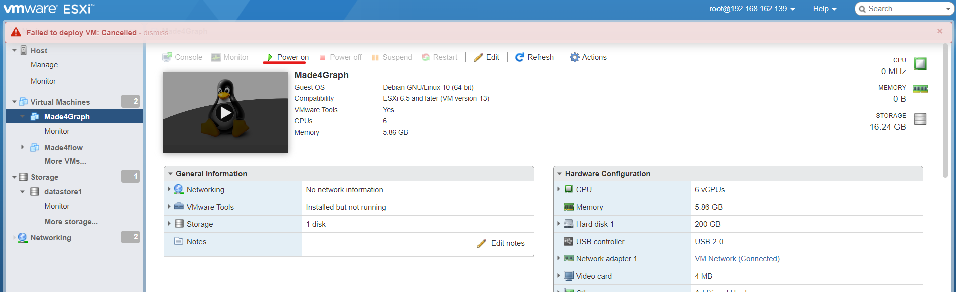This screenshot has height=292, width=956.
Task: Collapse the Virtual Machines tree section
Action: point(14,102)
